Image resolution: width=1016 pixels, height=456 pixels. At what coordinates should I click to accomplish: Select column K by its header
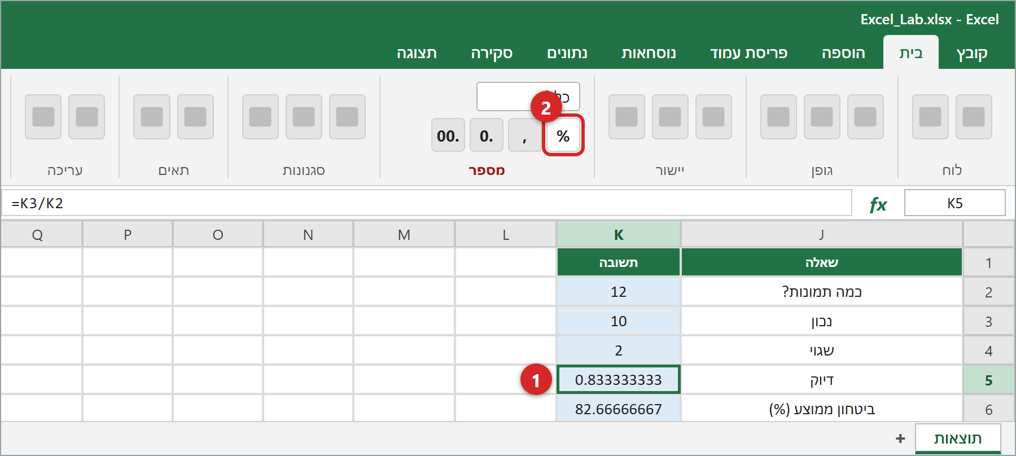[x=619, y=234]
